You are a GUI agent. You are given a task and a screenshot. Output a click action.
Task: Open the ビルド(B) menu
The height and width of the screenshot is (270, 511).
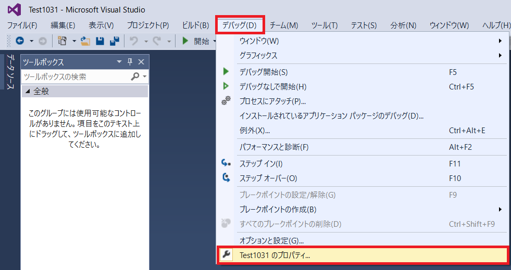[x=195, y=25]
